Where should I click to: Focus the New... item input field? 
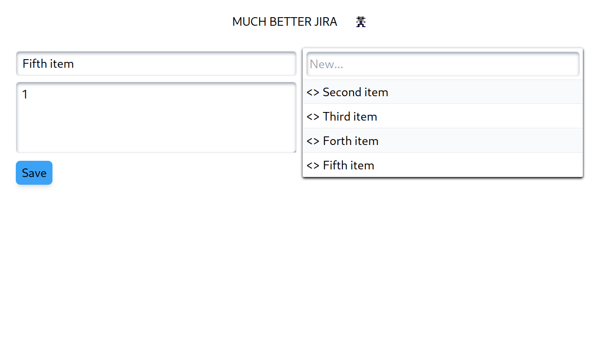tap(443, 64)
